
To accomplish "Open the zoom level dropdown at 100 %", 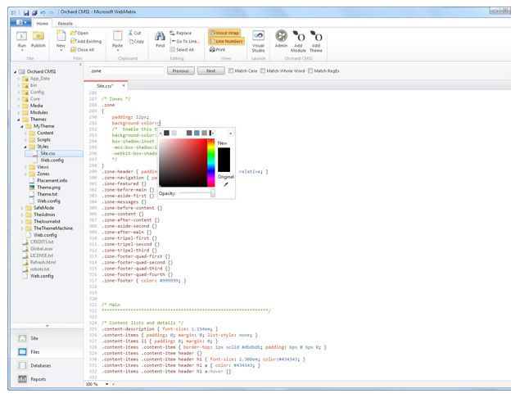I will click(107, 384).
